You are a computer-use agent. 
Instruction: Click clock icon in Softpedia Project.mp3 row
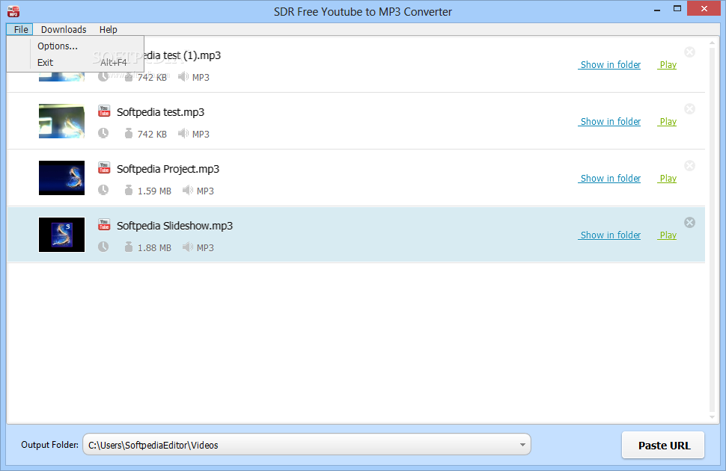103,190
